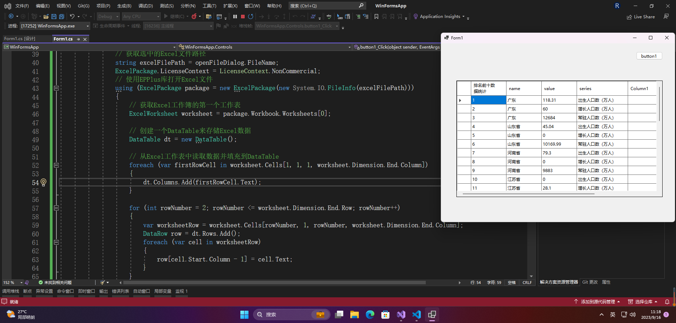Screen dimensions: 676x323
Task: Click the send feedback icon at top right
Action: click(666, 17)
